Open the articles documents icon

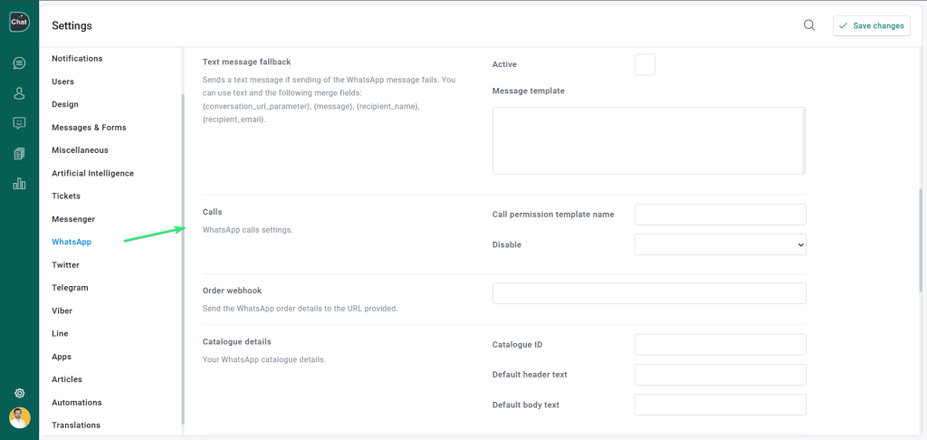click(19, 154)
